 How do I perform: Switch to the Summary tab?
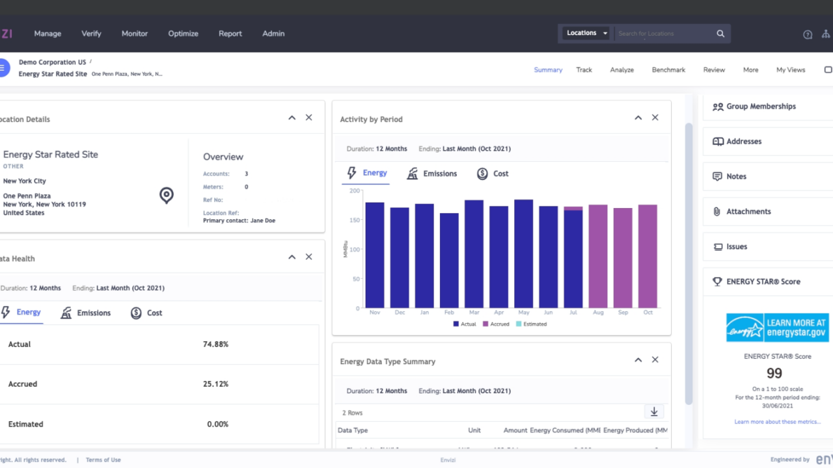tap(548, 70)
